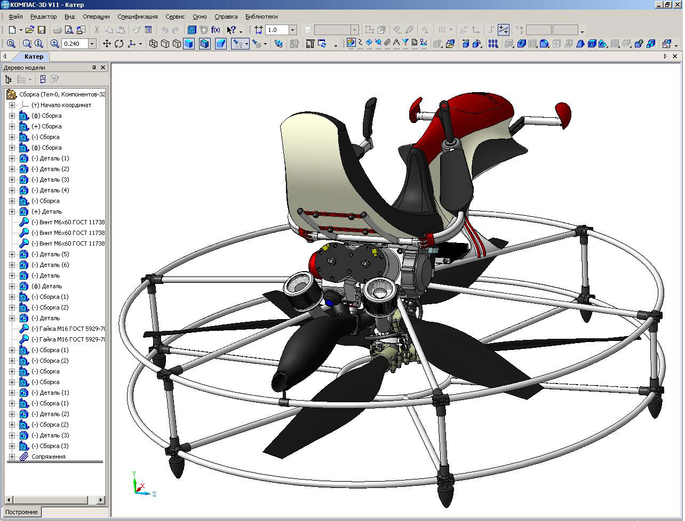Activate the Pan (Сдвинуть) tool
685x521 pixels.
click(x=107, y=44)
